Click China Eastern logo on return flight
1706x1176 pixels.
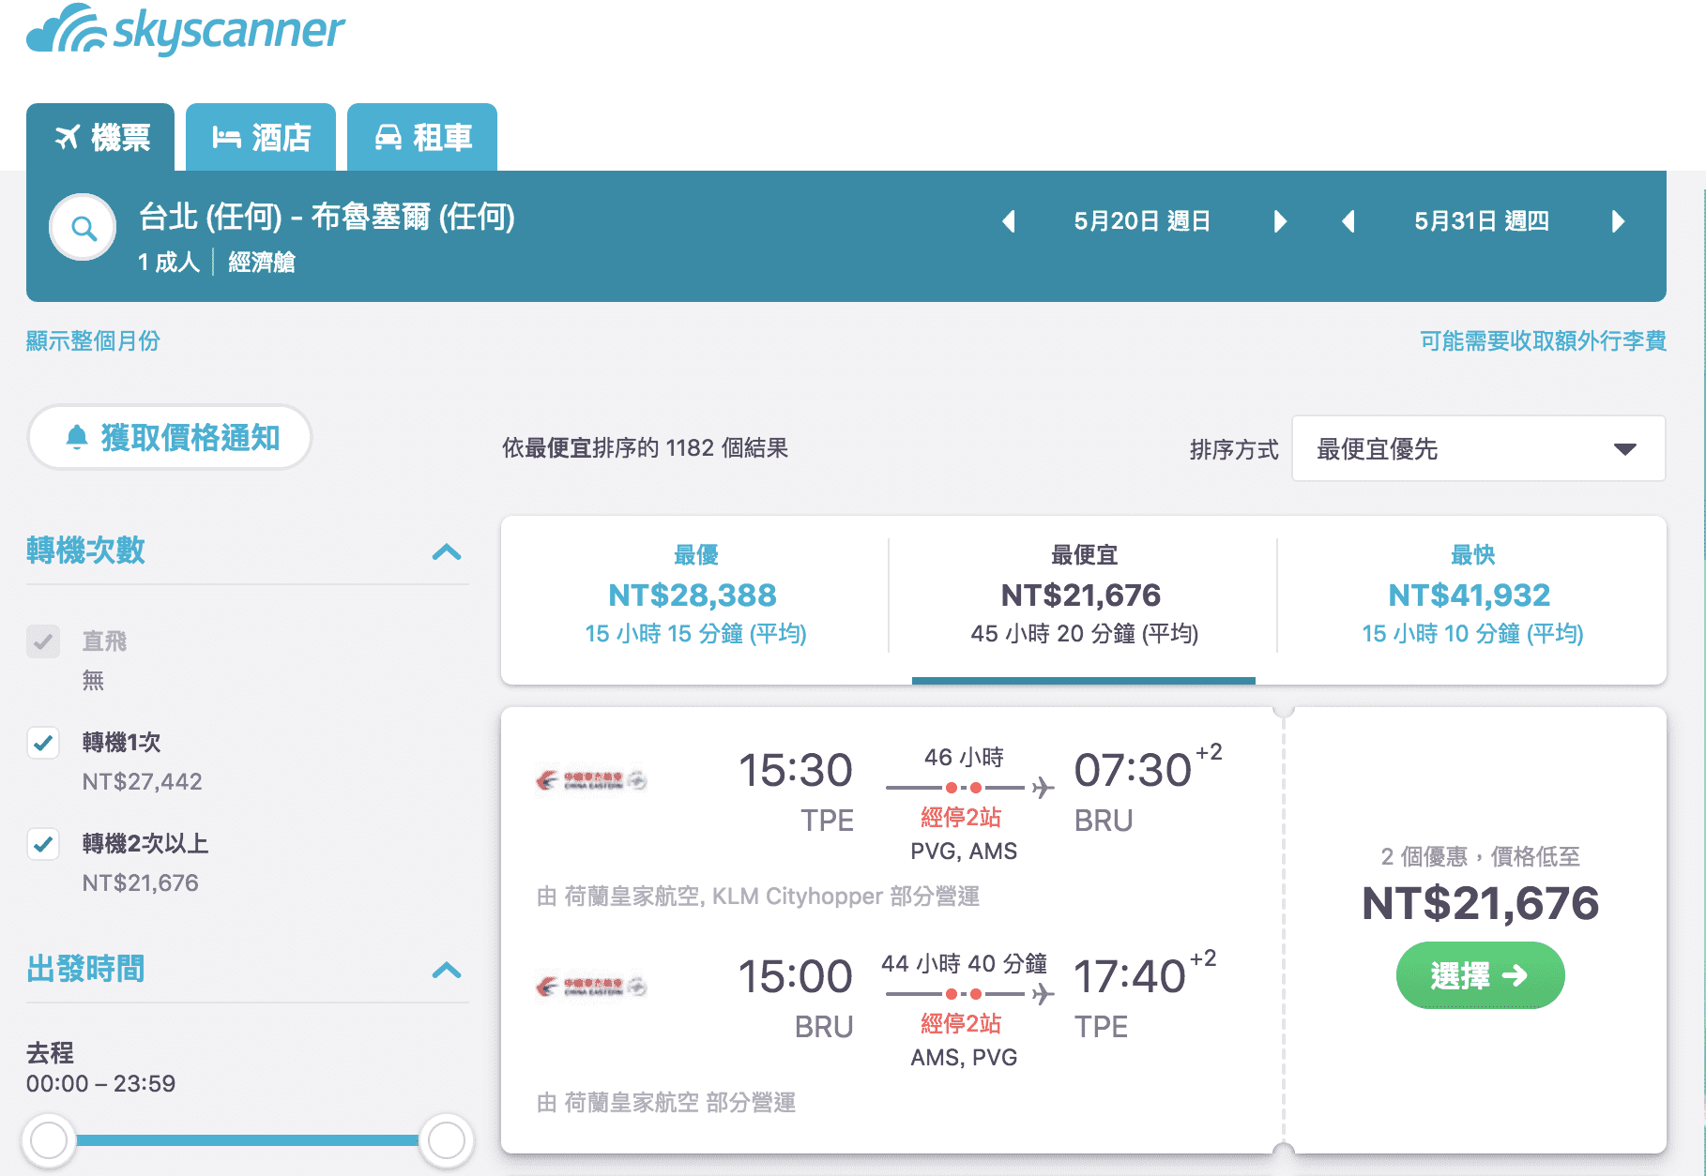coord(591,987)
